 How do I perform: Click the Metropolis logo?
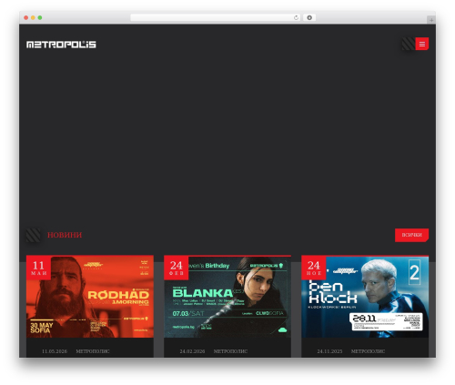pyautogui.click(x=61, y=45)
